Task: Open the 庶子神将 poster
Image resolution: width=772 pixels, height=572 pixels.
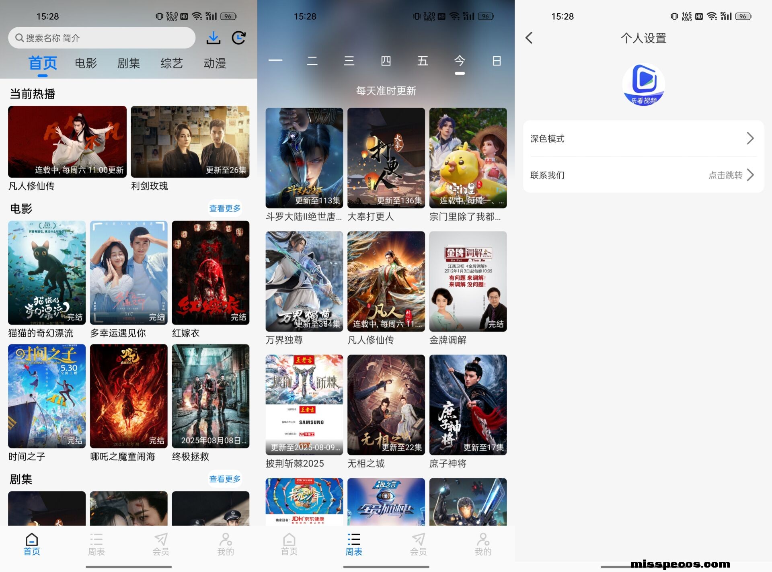Action: point(468,405)
